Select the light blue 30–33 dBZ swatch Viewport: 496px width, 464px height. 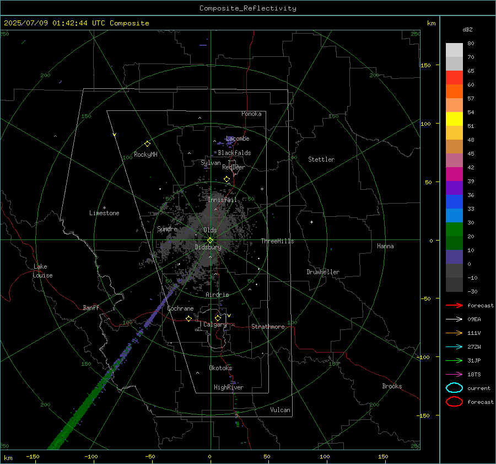[454, 215]
